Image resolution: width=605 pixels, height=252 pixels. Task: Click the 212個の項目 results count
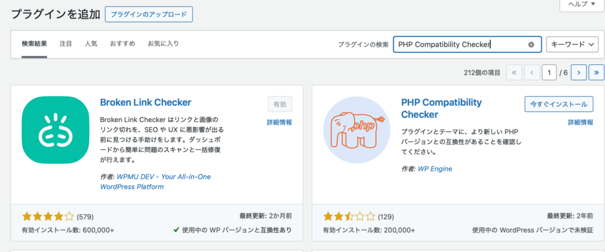coord(482,73)
